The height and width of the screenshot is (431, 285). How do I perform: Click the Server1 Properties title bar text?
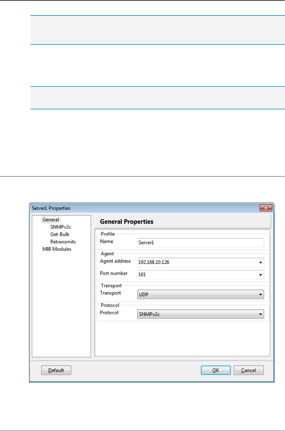[x=51, y=208]
